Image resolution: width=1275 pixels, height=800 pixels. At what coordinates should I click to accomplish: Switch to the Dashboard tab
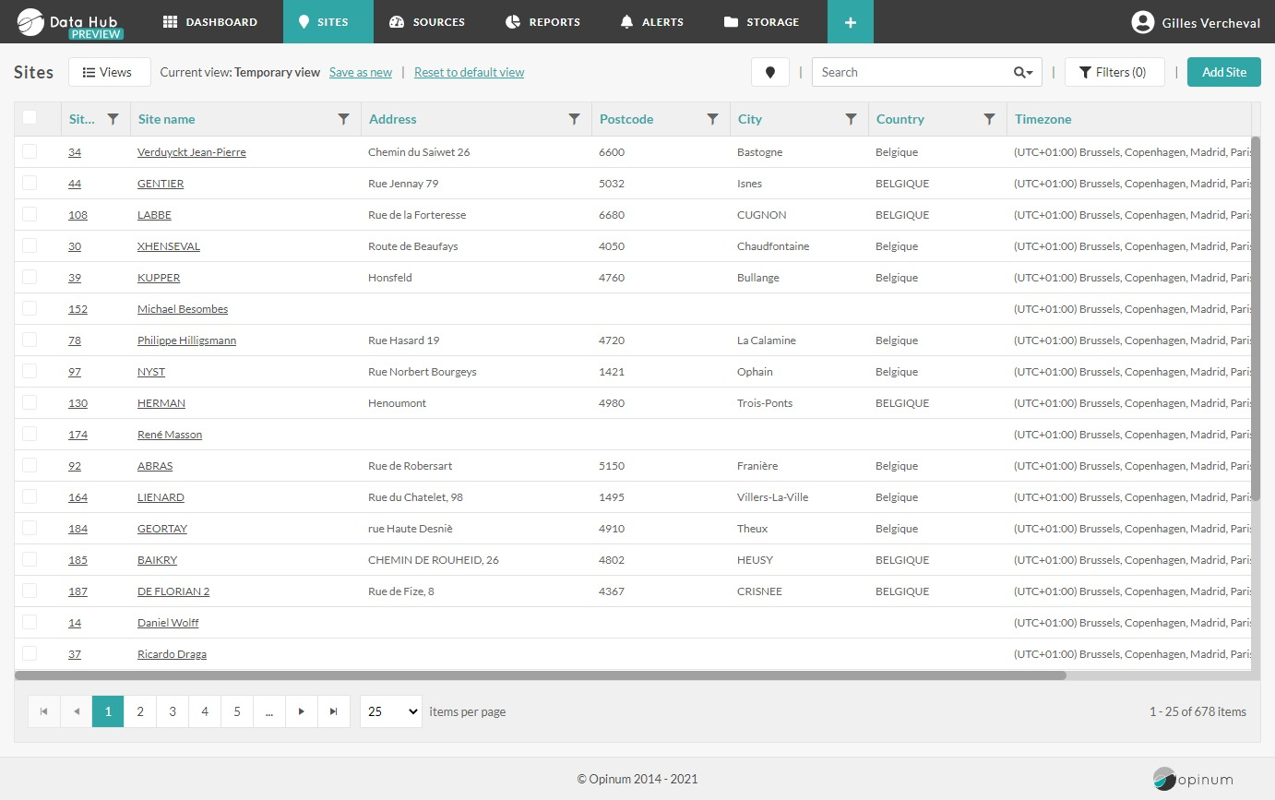(x=210, y=22)
